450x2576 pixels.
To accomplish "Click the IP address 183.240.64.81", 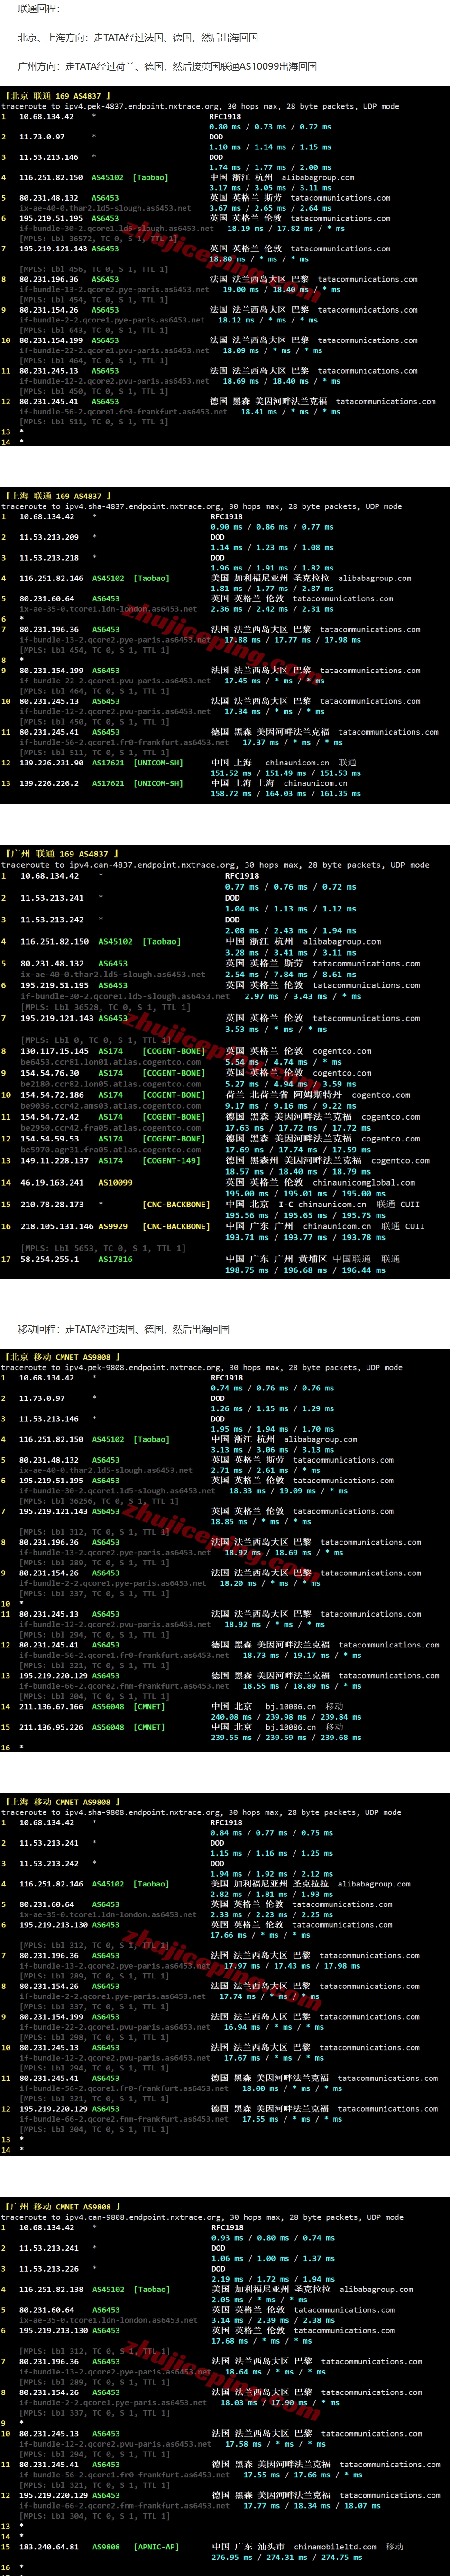I will [x=49, y=2547].
